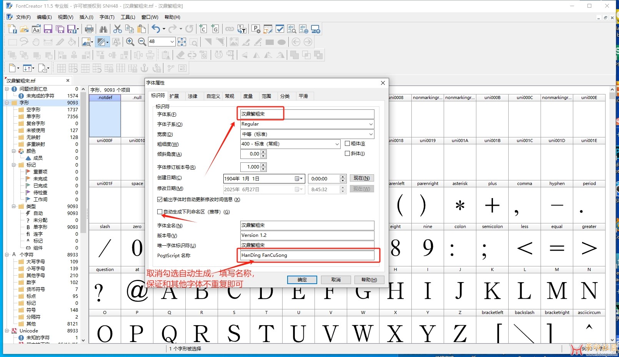The image size is (619, 357).
Task: Click the 帮助(H) button in dialog
Action: [x=369, y=280]
